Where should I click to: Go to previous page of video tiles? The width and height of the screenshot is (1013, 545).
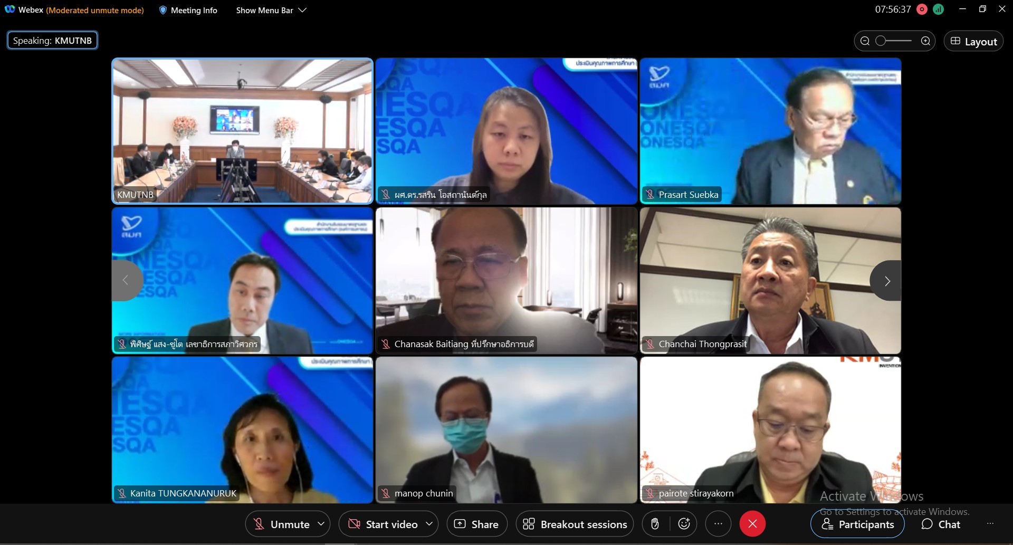click(x=126, y=281)
